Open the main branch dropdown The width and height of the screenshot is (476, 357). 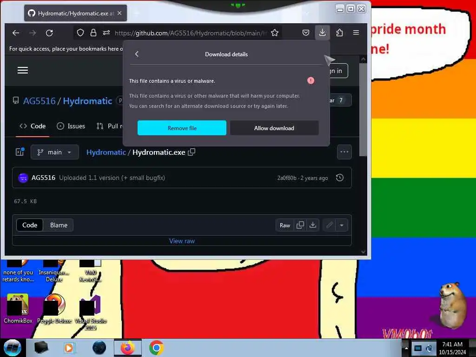pos(55,152)
